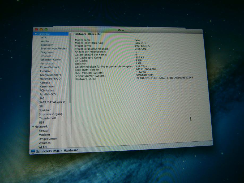Select the Netzwerk category label
This screenshot has height=183, width=244.
[x=41, y=127]
